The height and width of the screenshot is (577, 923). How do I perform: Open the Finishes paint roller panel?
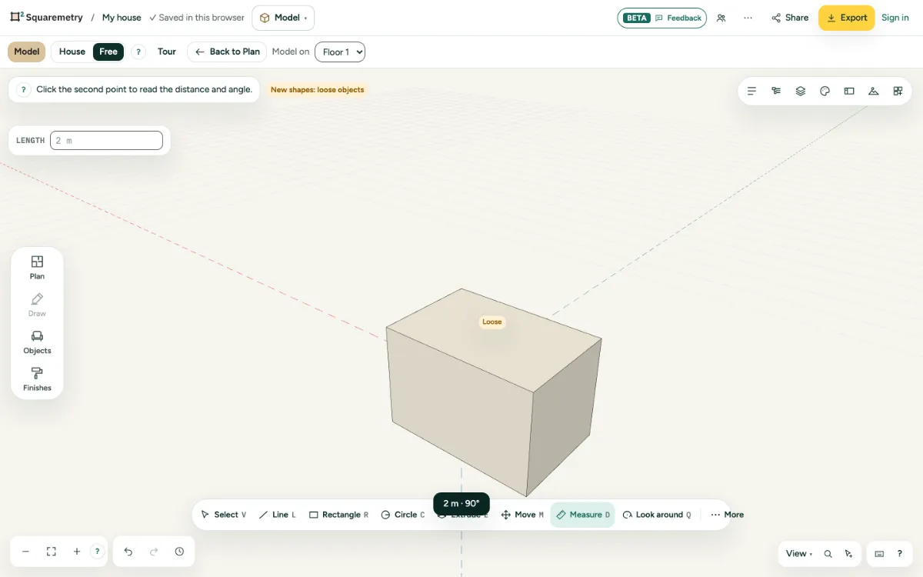pyautogui.click(x=37, y=379)
